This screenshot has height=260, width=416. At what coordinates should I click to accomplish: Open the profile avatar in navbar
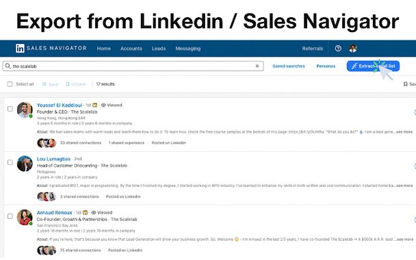pos(353,49)
